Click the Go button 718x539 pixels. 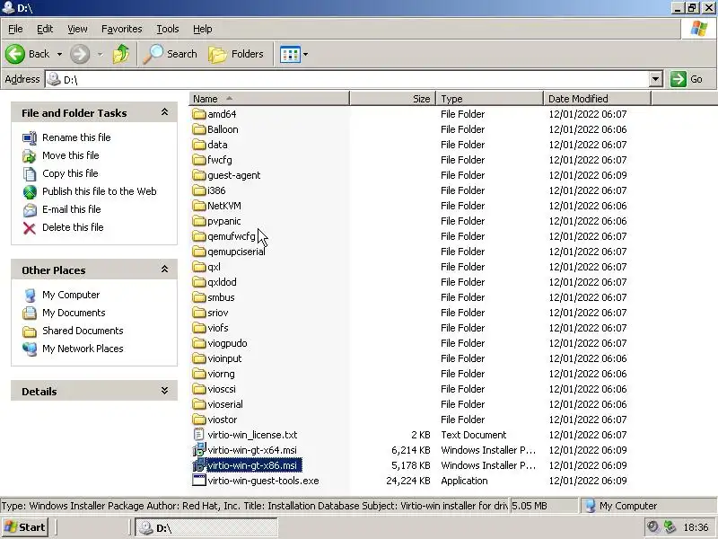686,79
